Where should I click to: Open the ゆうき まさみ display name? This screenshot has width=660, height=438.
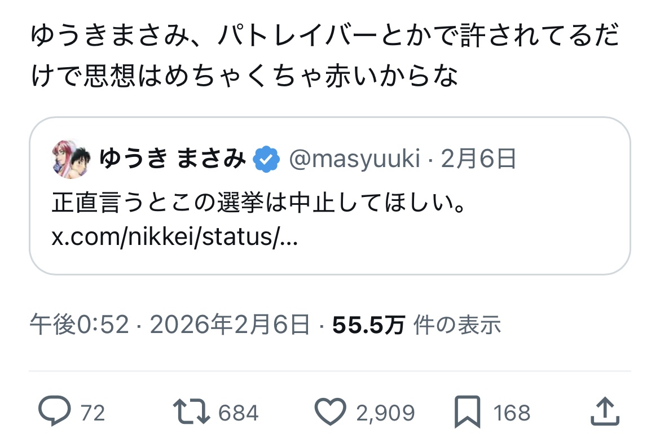click(x=173, y=160)
